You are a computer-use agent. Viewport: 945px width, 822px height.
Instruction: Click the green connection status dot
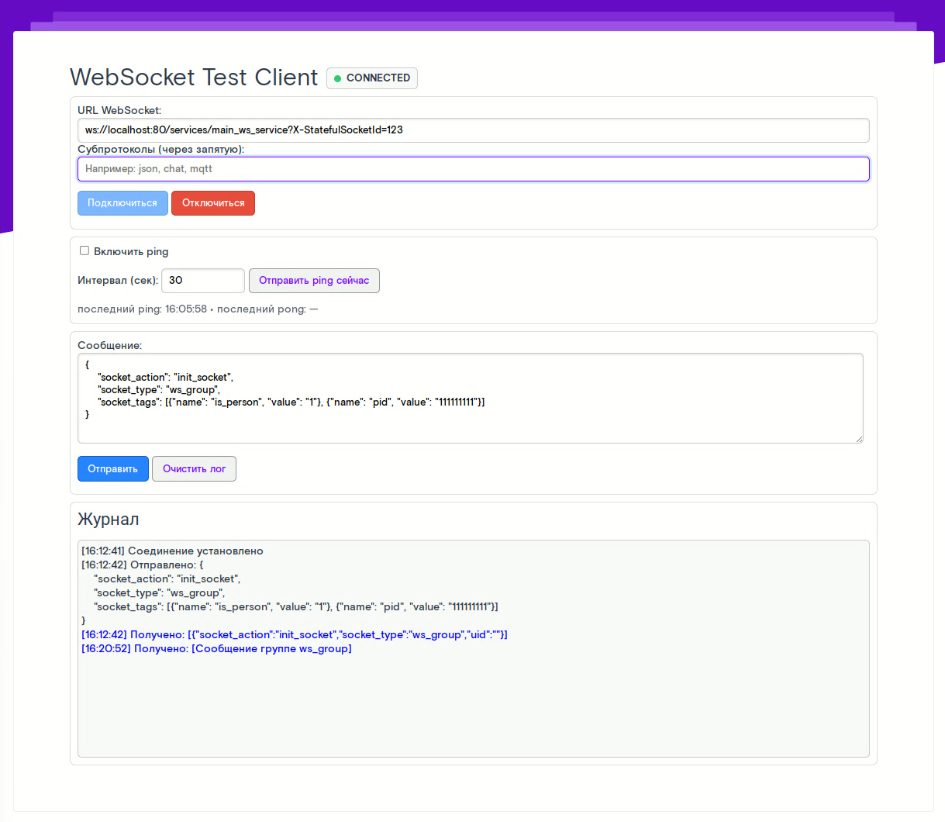[x=337, y=78]
